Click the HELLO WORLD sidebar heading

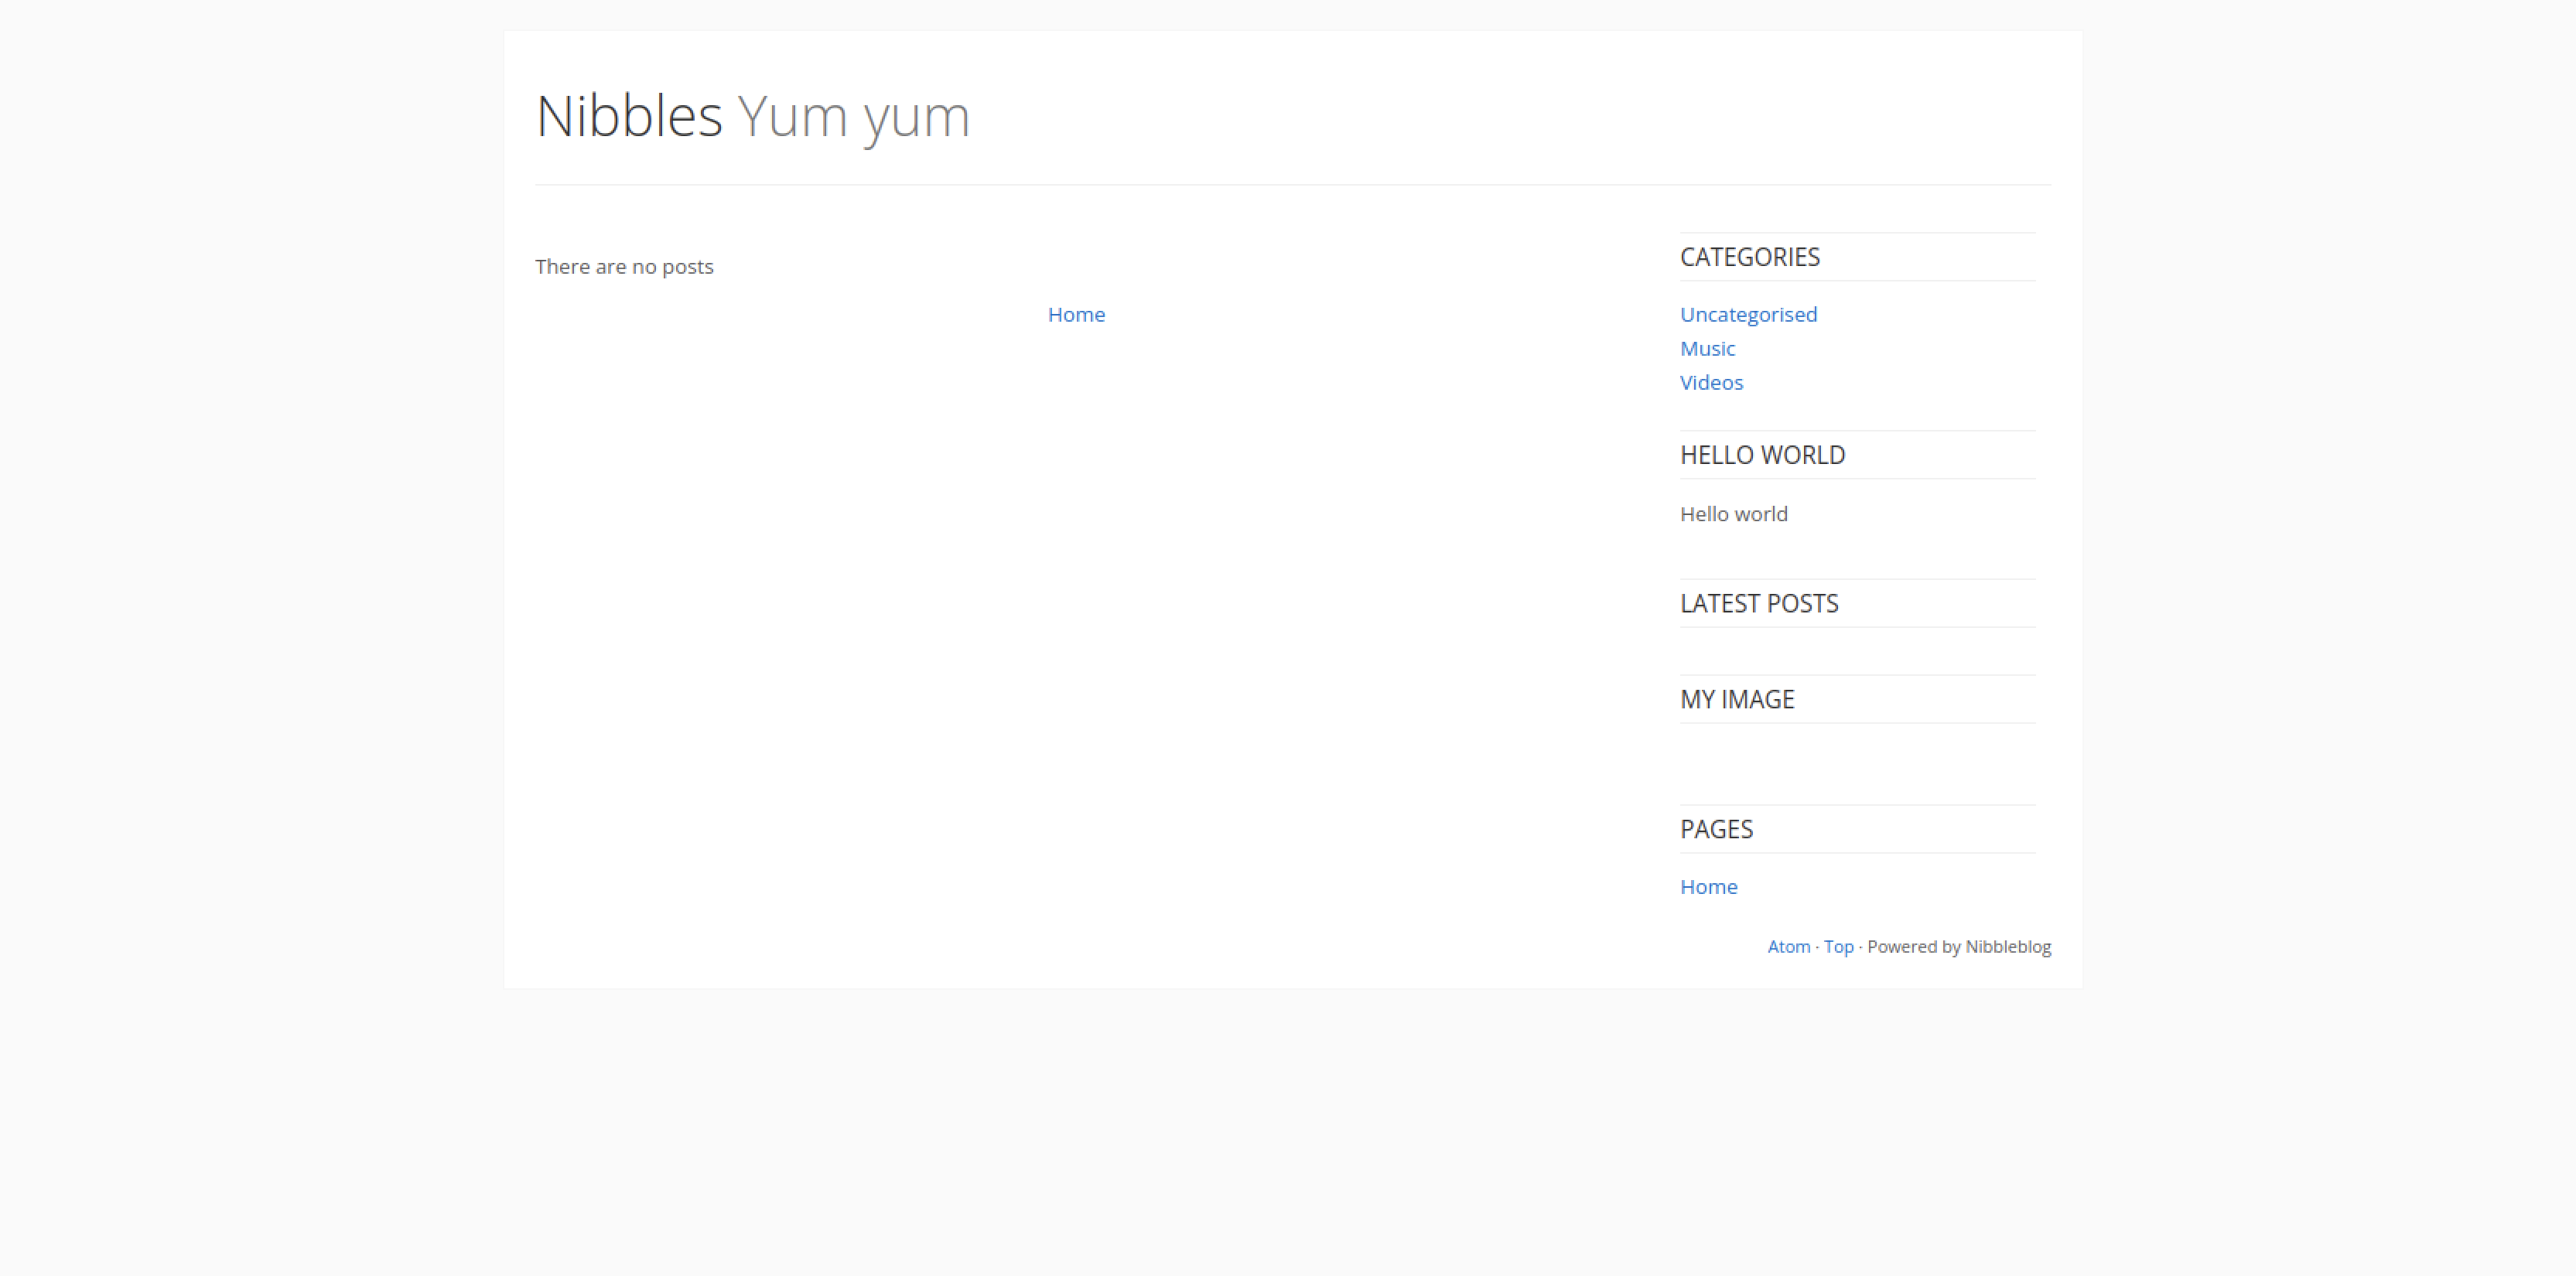1762,455
